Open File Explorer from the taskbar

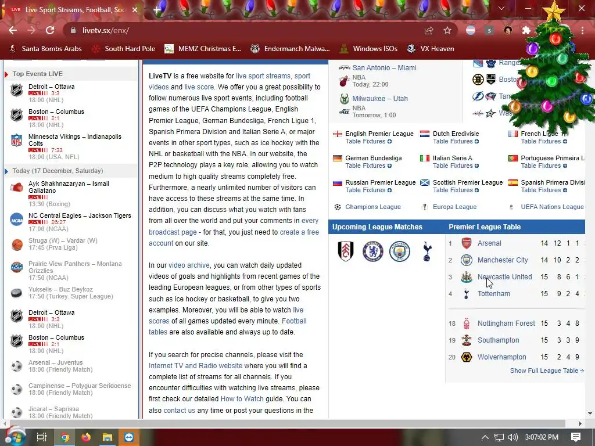pos(107,437)
